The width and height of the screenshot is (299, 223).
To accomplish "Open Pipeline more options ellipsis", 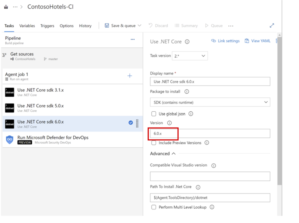I will point(133,39).
